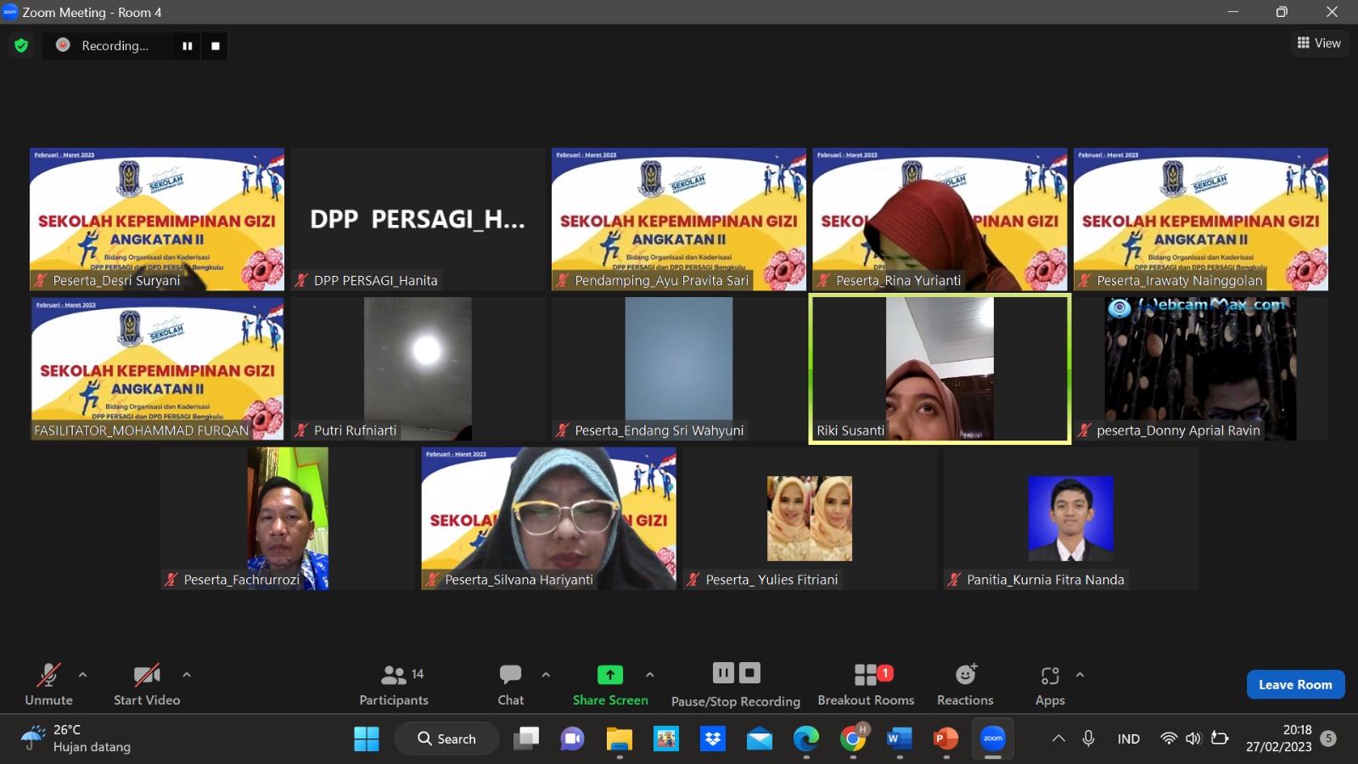Unmute the microphone
The height and width of the screenshot is (764, 1358).
[48, 685]
